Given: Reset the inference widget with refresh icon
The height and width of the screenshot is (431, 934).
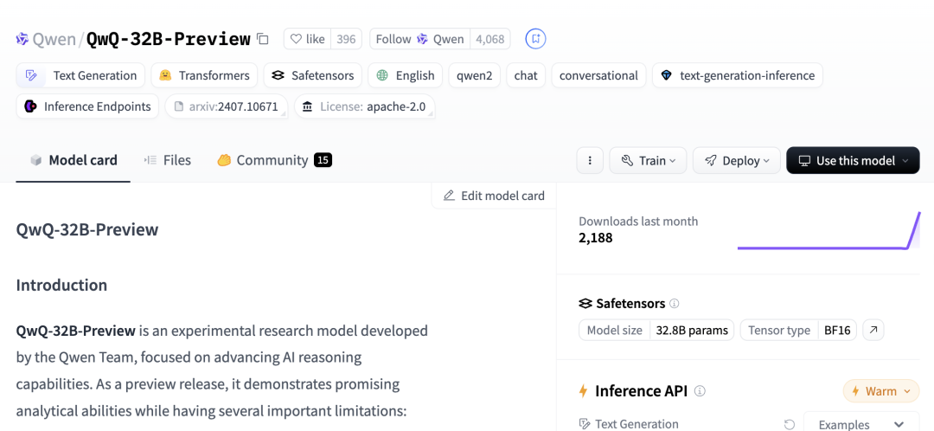Looking at the screenshot, I should 790,424.
